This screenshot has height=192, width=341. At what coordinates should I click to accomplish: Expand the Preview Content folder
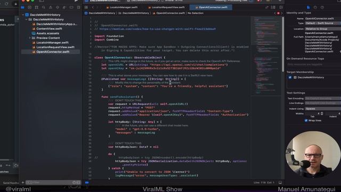(x=30, y=38)
